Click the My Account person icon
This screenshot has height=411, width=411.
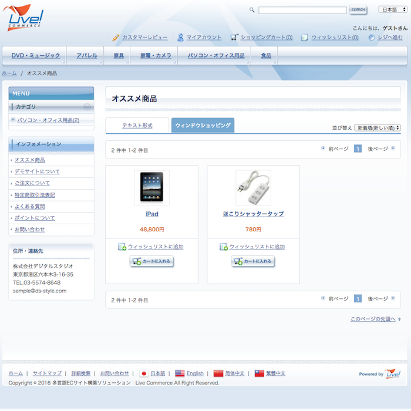pyautogui.click(x=181, y=37)
